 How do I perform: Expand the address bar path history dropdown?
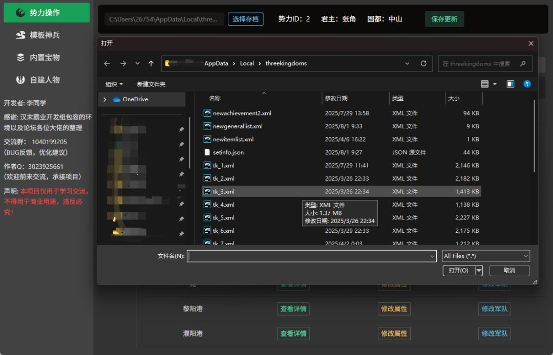coord(408,63)
